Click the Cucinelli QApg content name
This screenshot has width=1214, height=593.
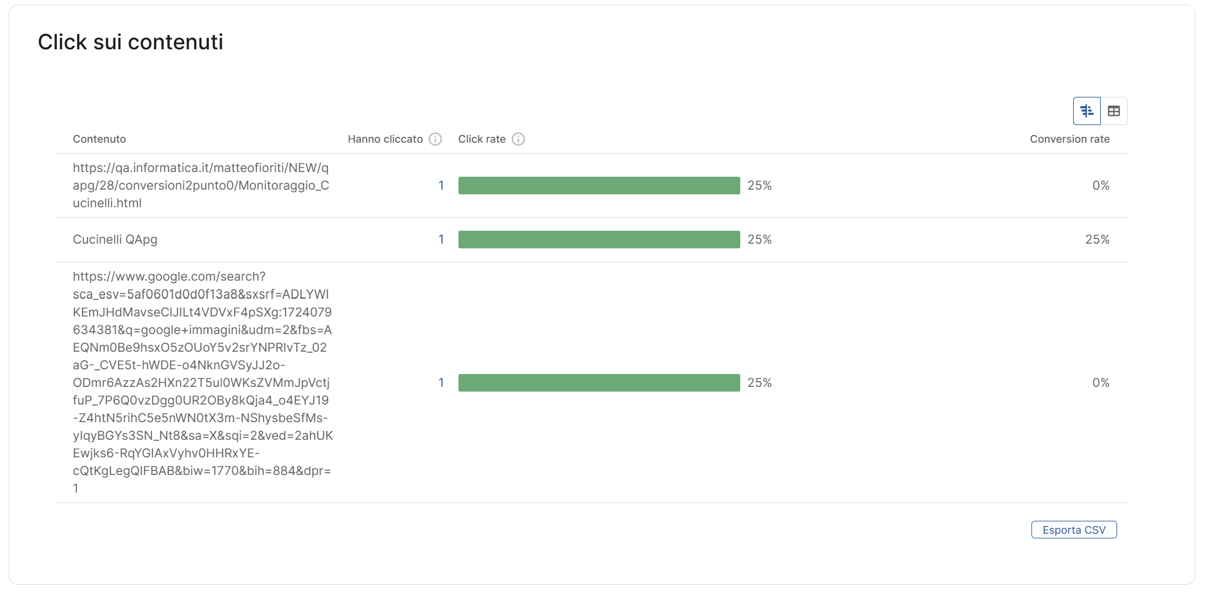(115, 240)
